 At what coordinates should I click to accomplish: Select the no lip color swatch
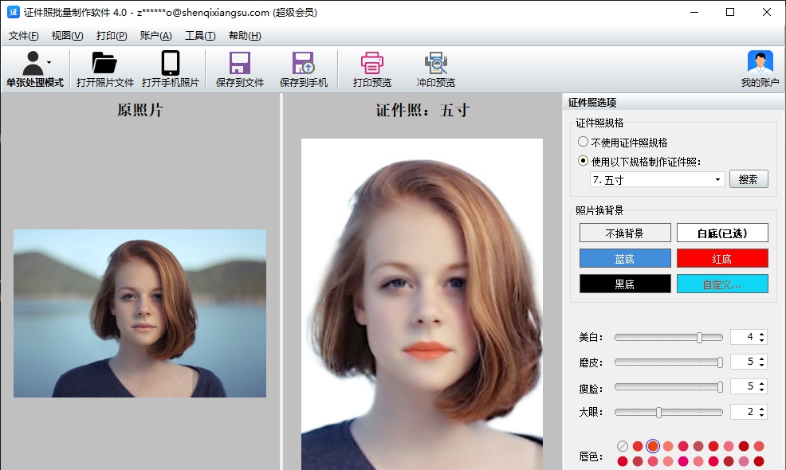pyautogui.click(x=623, y=446)
